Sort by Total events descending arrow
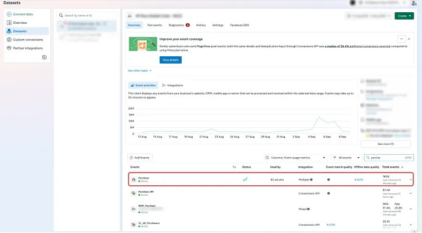The width and height of the screenshot is (422, 233). [x=402, y=167]
